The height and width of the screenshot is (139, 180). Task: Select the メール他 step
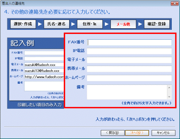[123, 24]
